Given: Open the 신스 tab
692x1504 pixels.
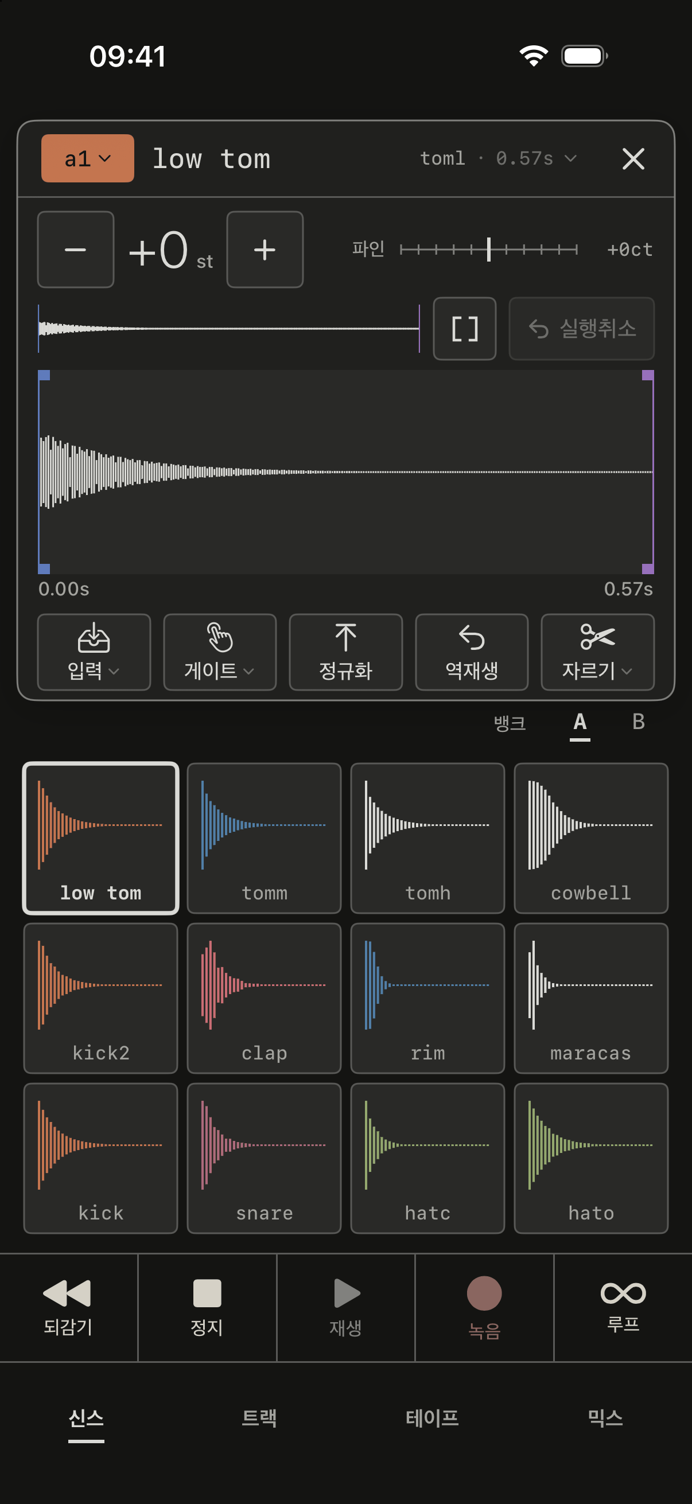Looking at the screenshot, I should click(x=87, y=1418).
